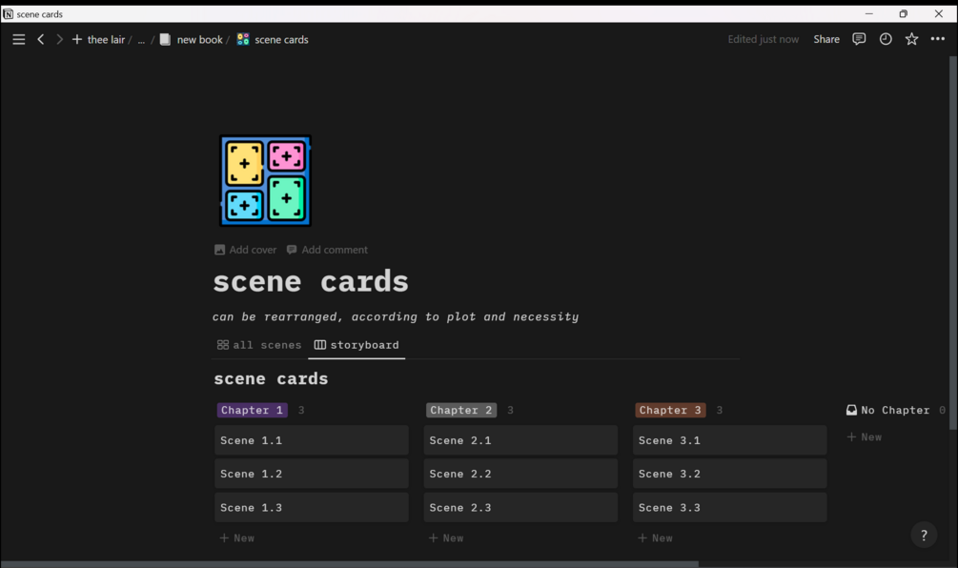Open the hamburger sidebar menu
The image size is (958, 568).
click(19, 40)
